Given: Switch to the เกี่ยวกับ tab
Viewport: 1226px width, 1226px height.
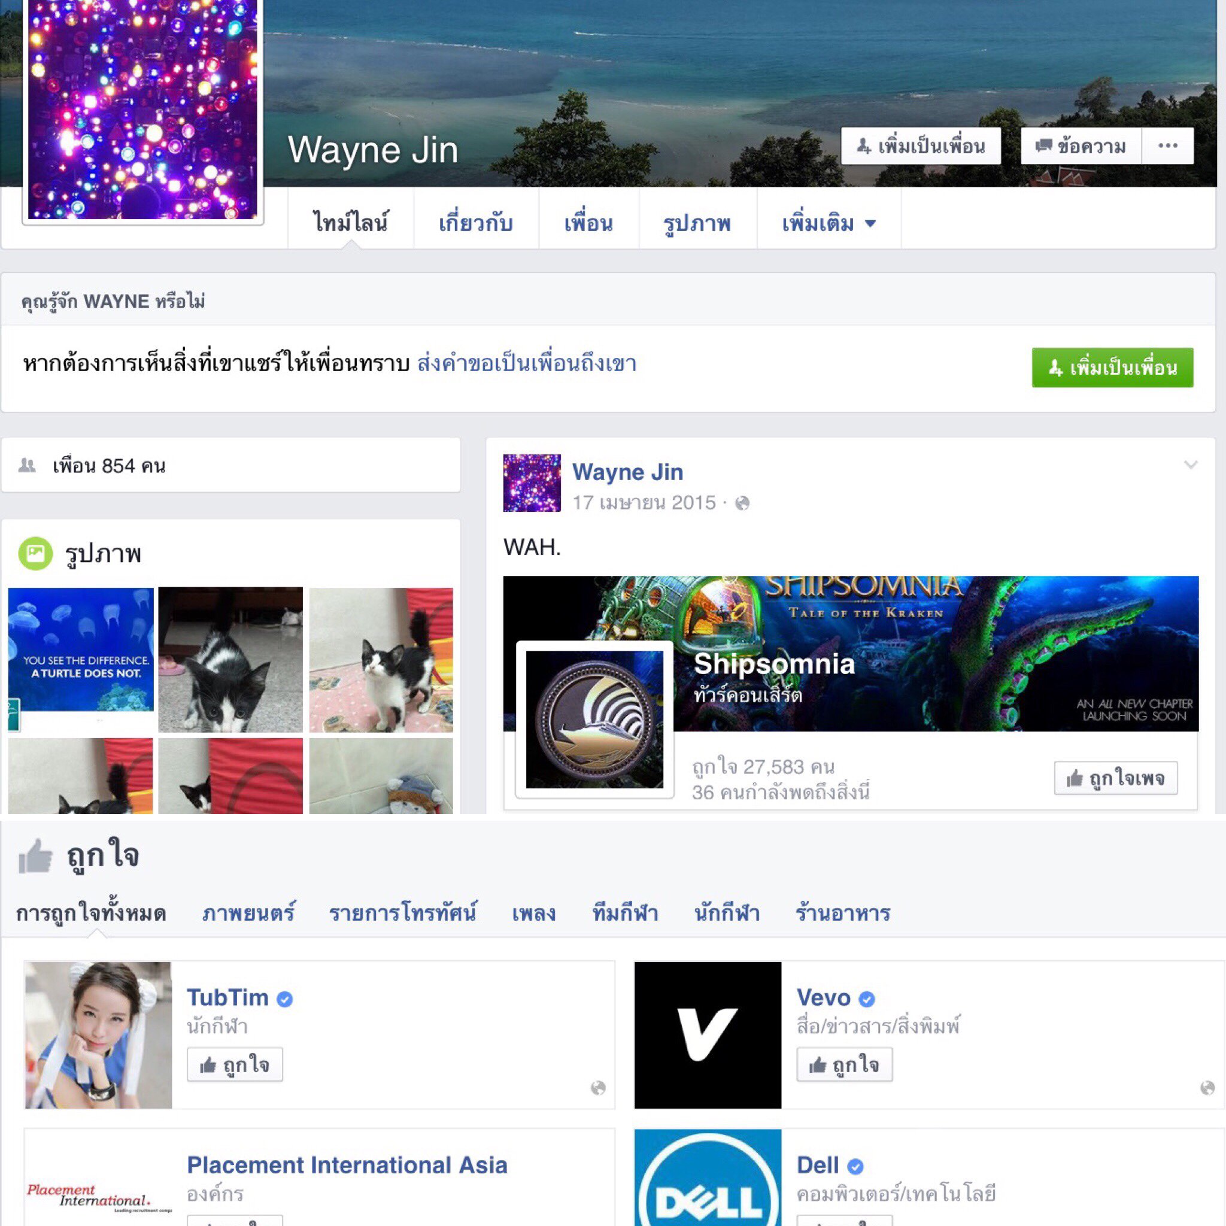Looking at the screenshot, I should (x=476, y=223).
